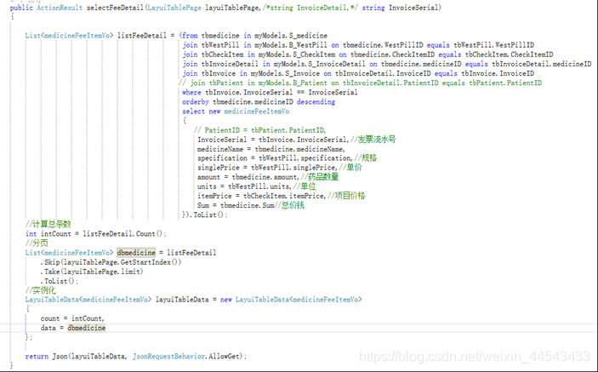
Task: Select the ActionResult return type
Action: pyautogui.click(x=60, y=8)
